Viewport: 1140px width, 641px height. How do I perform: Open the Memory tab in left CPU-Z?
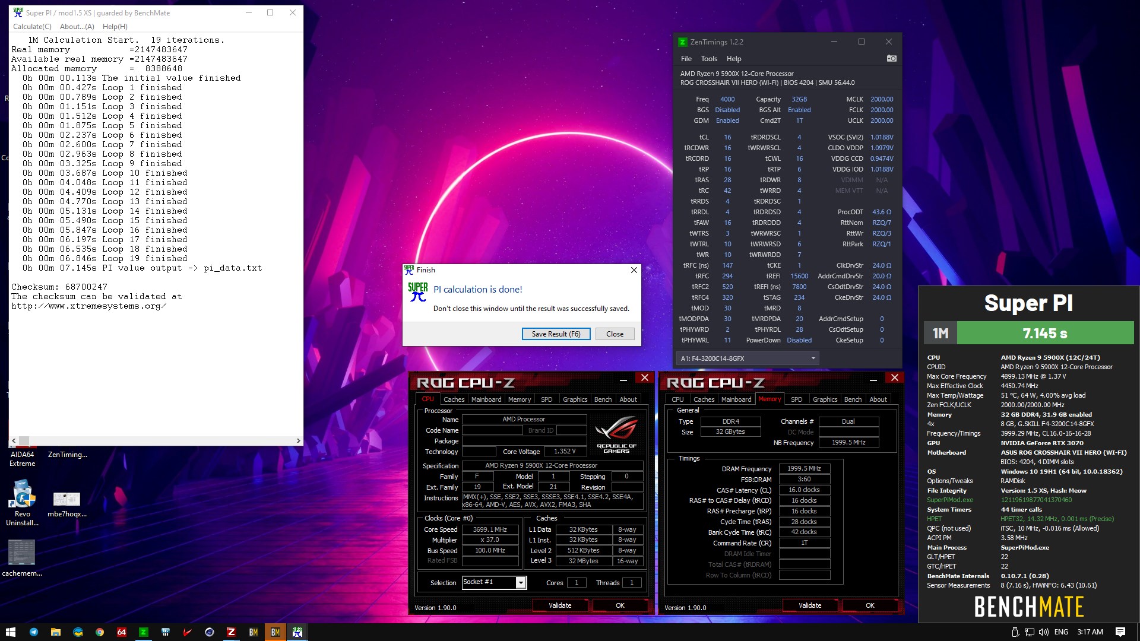520,399
